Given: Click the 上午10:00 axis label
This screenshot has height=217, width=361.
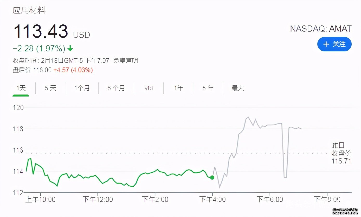Looking at the screenshot, I should pos(41,199).
